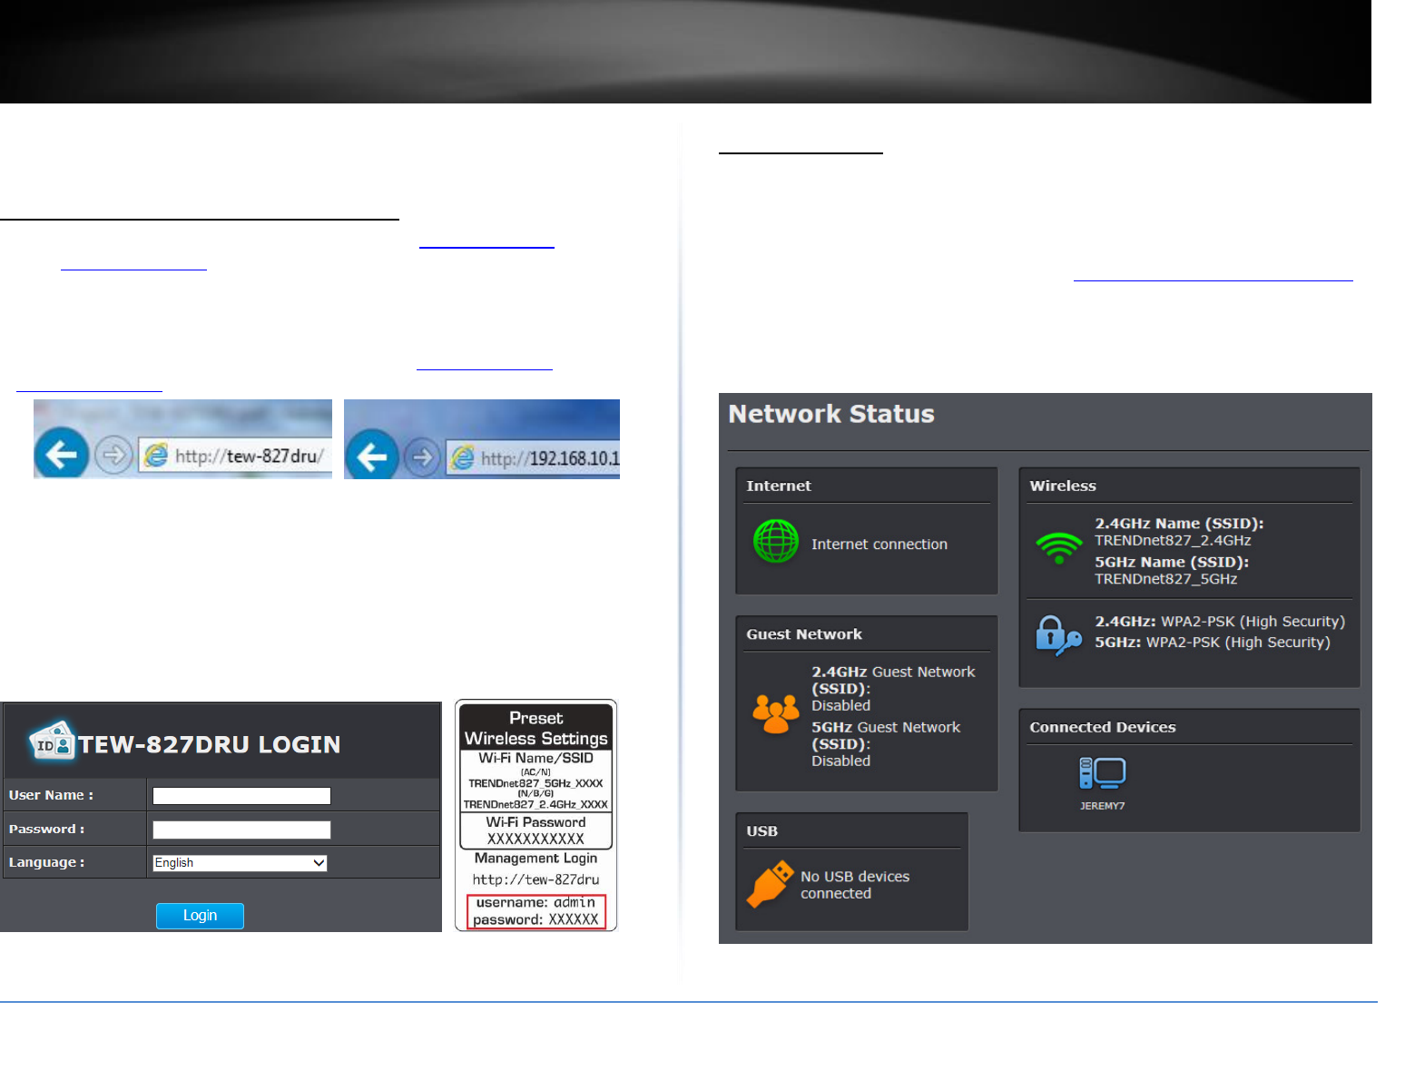Click the blue Login button
The image size is (1405, 1090).
click(x=200, y=916)
